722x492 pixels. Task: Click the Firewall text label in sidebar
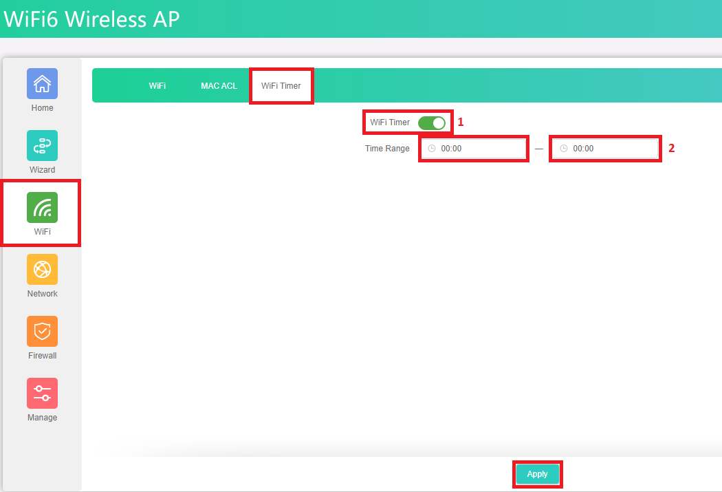click(x=42, y=356)
